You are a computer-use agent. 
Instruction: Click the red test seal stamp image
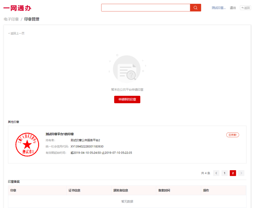(27, 144)
